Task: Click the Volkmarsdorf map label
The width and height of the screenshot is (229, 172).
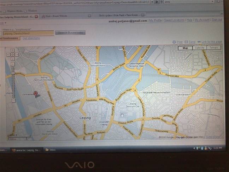Action: (183, 94)
